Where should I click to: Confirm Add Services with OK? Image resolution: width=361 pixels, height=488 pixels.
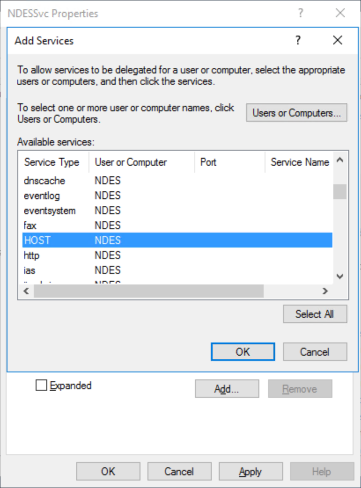[243, 352]
